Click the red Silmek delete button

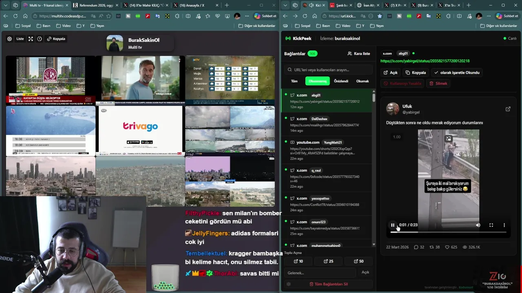[438, 83]
